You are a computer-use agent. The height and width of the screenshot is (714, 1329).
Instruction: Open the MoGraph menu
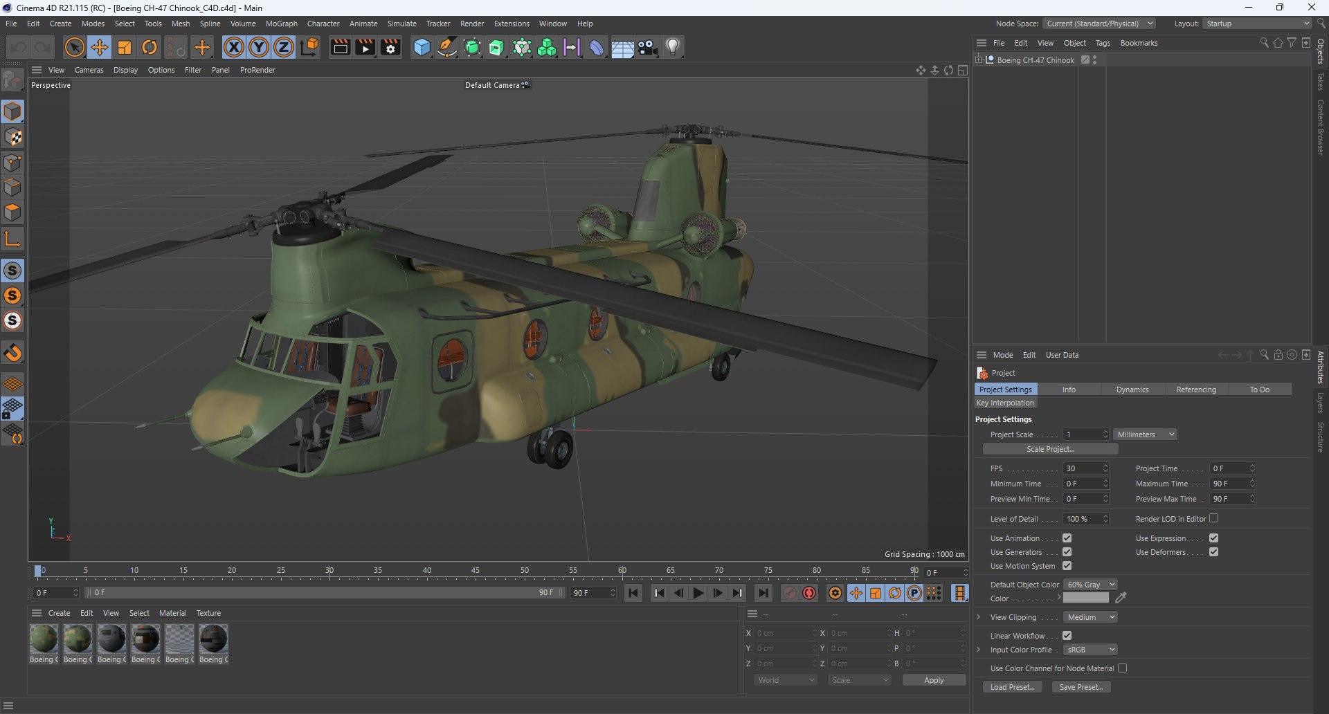pos(281,24)
